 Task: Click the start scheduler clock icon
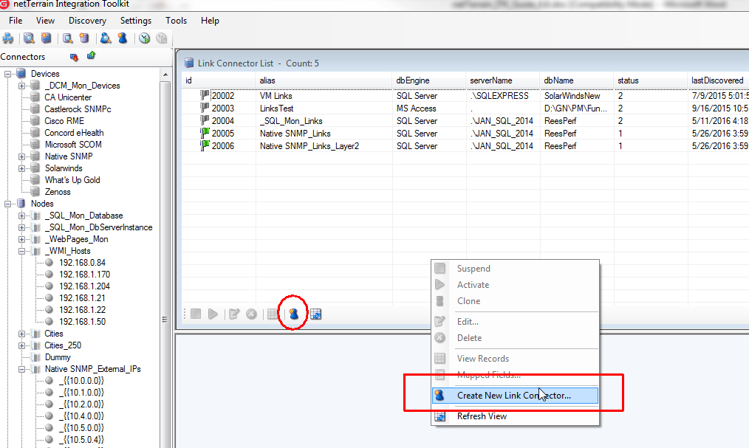click(145, 38)
